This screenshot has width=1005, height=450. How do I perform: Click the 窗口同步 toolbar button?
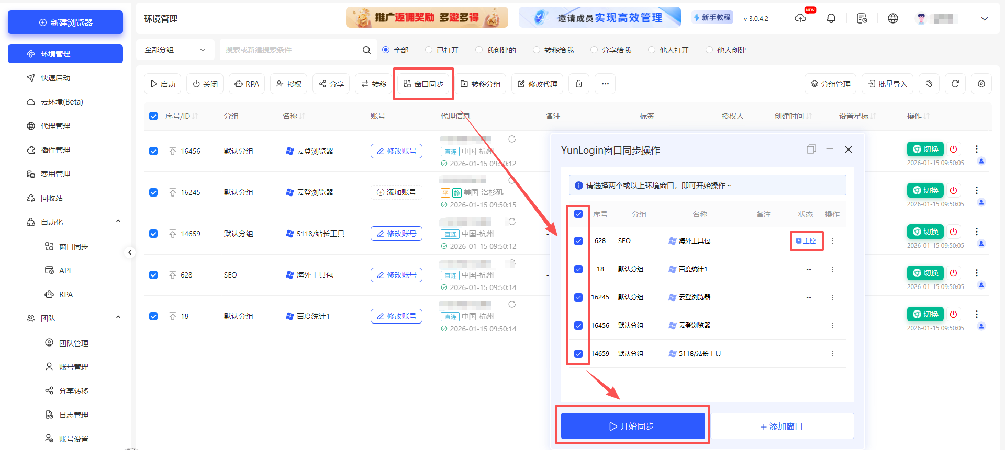(423, 84)
